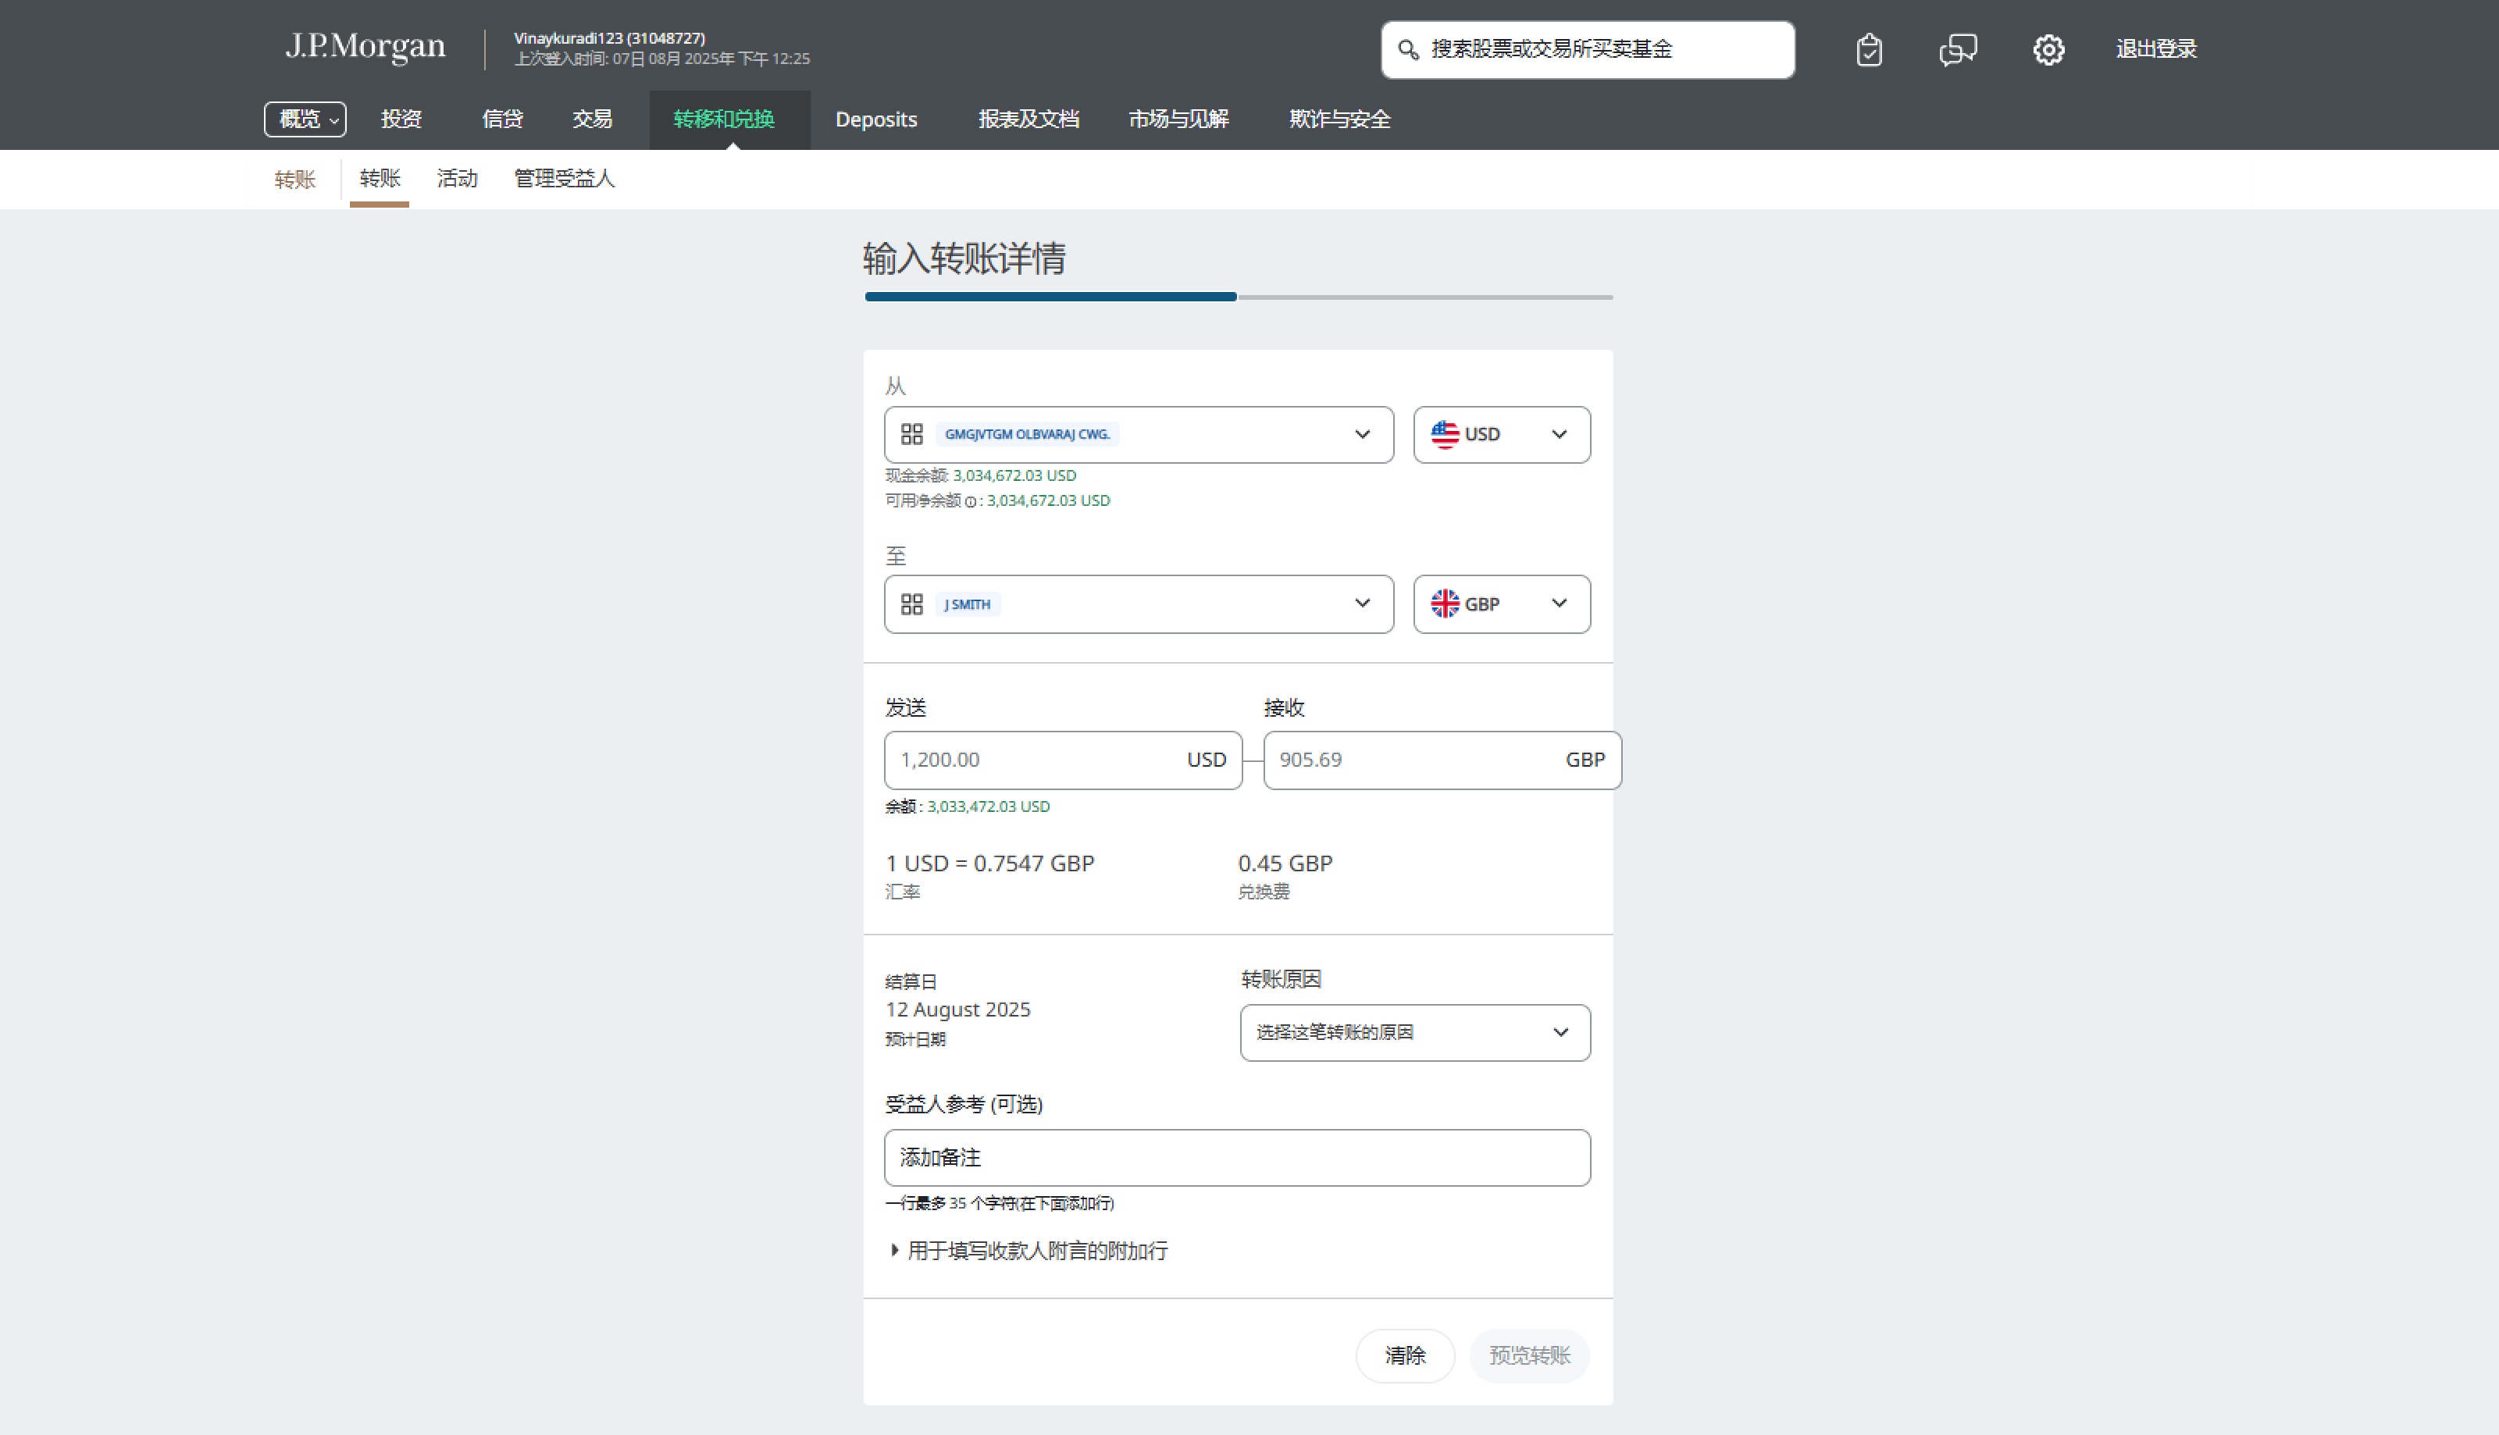
Task: Click grid icon beside J SMITH account
Action: tap(912, 604)
